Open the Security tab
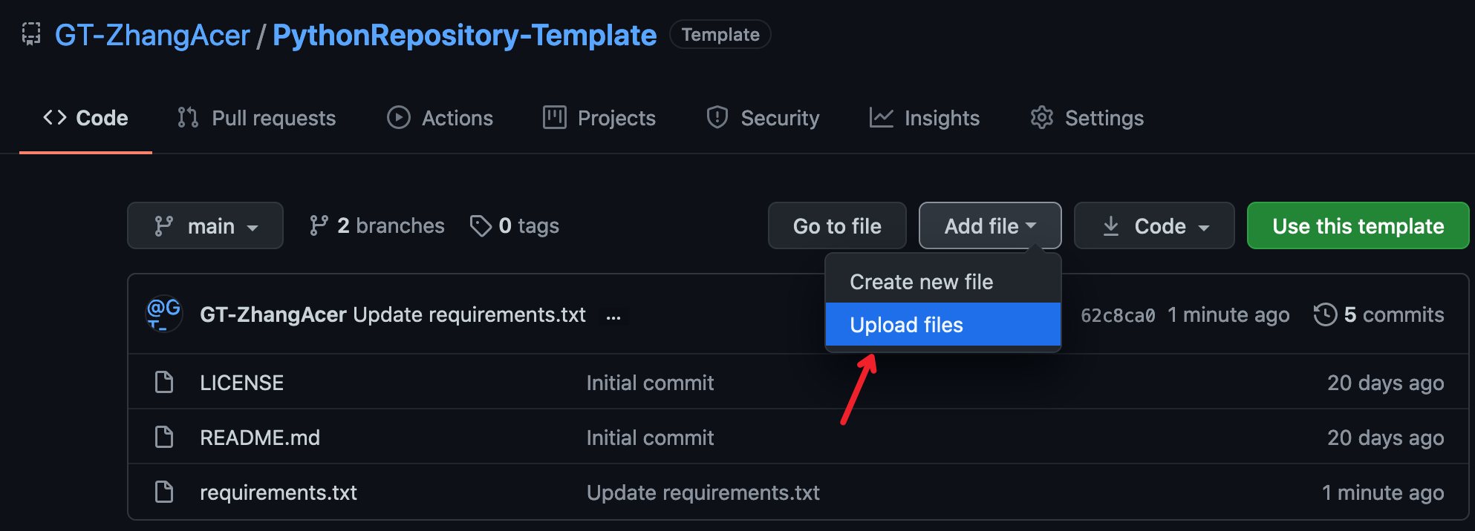Viewport: 1475px width, 531px height. tap(763, 118)
